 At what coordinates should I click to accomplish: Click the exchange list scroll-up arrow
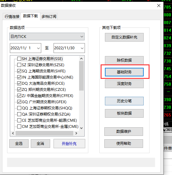[x=81, y=59]
